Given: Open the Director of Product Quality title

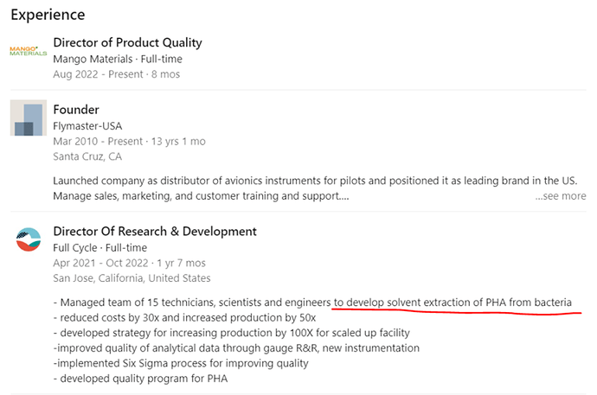Looking at the screenshot, I should [x=127, y=42].
